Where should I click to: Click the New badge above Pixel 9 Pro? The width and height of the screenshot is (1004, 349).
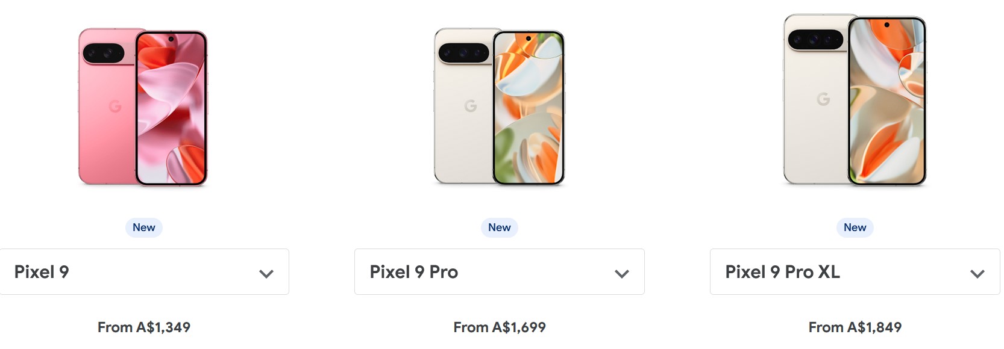point(500,227)
